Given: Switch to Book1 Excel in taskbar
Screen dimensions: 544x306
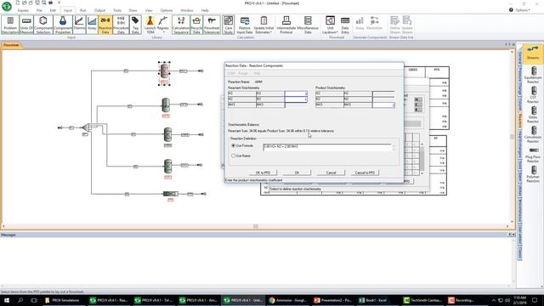Looking at the screenshot, I should 375,300.
